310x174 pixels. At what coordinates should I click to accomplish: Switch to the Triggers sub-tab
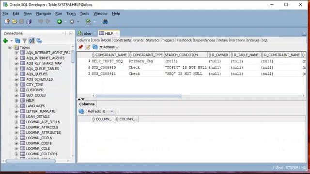(168, 40)
